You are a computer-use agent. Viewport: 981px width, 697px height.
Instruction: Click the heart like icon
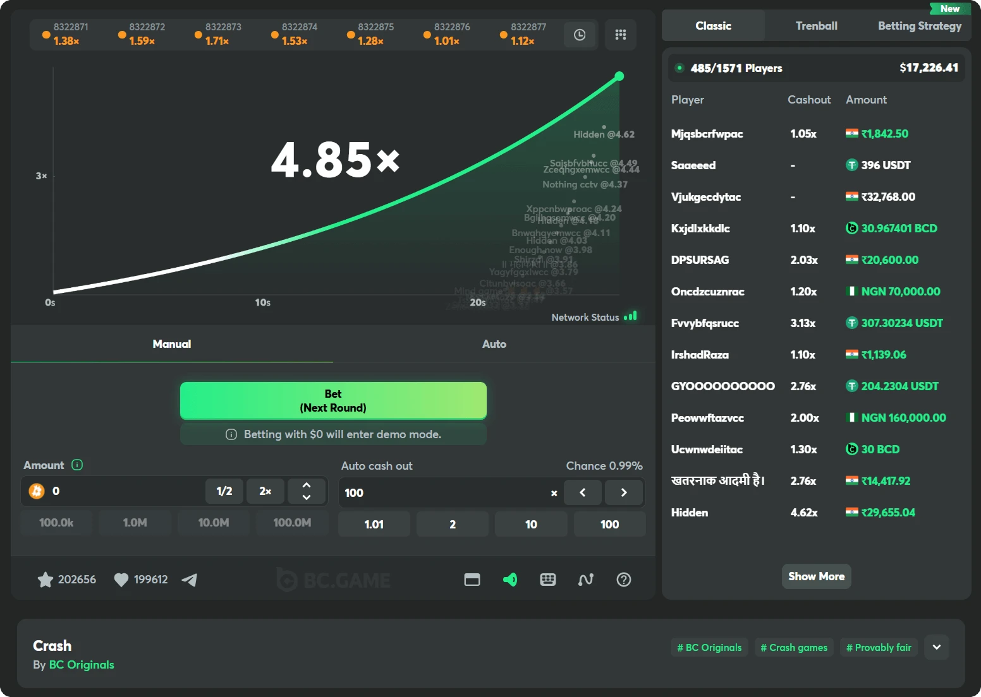click(x=121, y=580)
